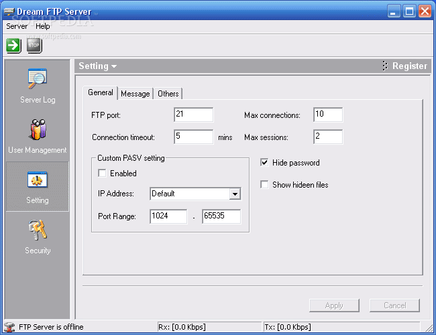
Task: Click the Register grip icon
Action: 385,66
